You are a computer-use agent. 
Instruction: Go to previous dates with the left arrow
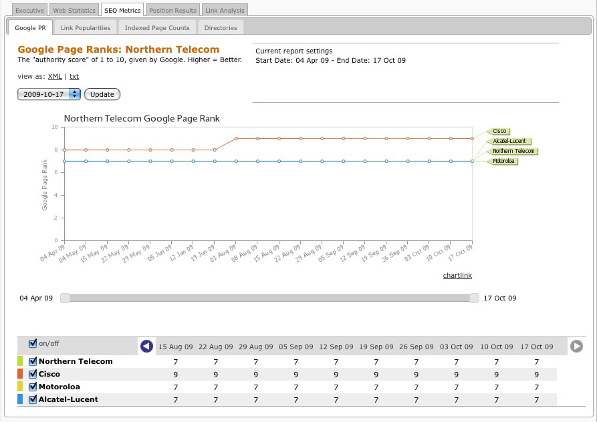(146, 346)
